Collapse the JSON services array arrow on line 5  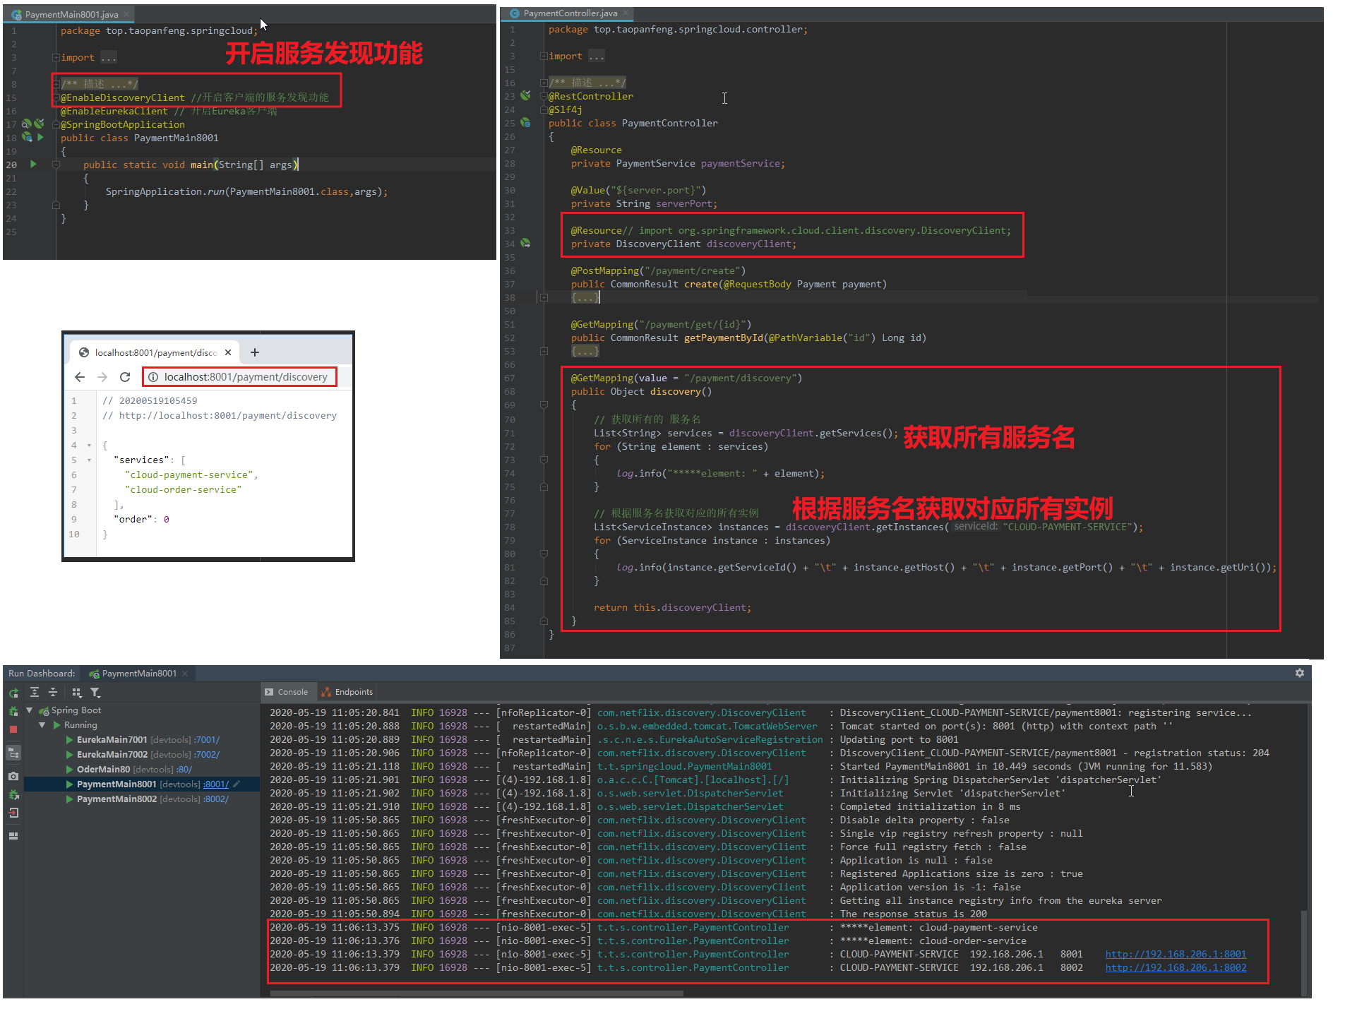coord(89,460)
